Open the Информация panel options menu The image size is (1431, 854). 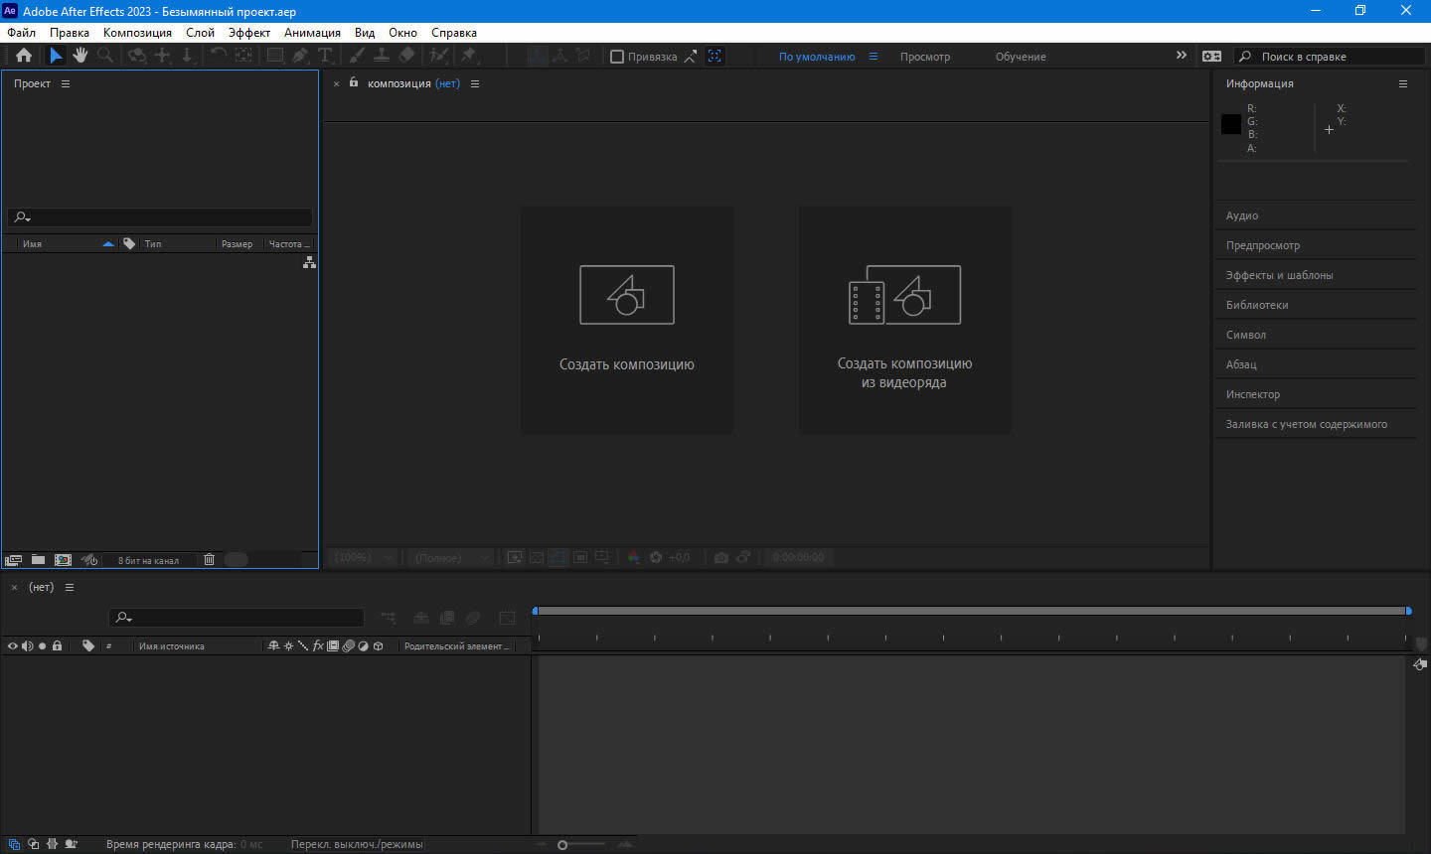point(1403,84)
